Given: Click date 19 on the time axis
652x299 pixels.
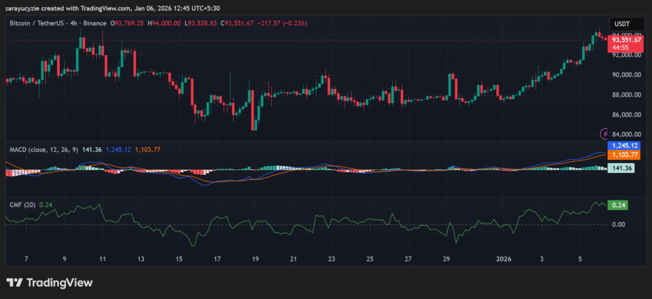Looking at the screenshot, I should (x=255, y=260).
